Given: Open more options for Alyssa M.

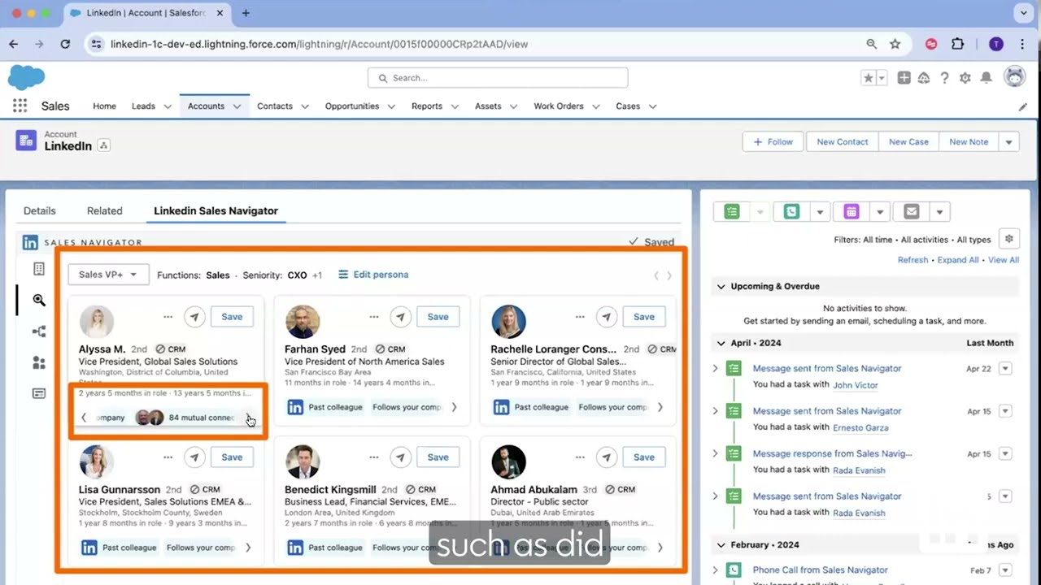Looking at the screenshot, I should click(168, 317).
